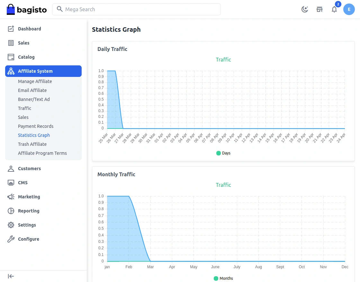The height and width of the screenshot is (282, 360).
Task: Select the Sales icon in sidebar
Action: point(10,43)
